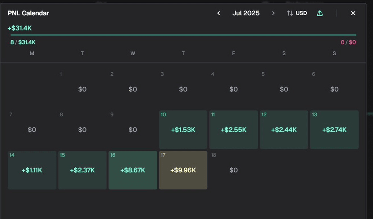The image size is (373, 219).
Task: Go to the next month
Action: point(273,13)
